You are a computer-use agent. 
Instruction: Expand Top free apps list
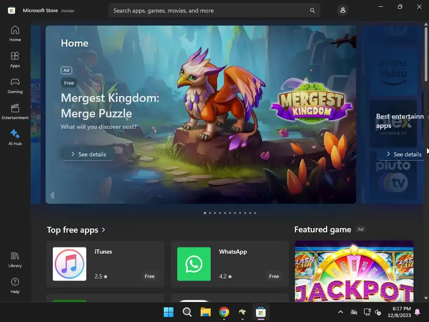(x=103, y=230)
